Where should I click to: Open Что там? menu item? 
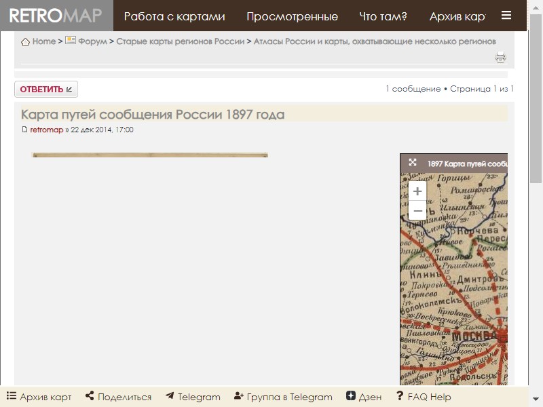tap(383, 16)
